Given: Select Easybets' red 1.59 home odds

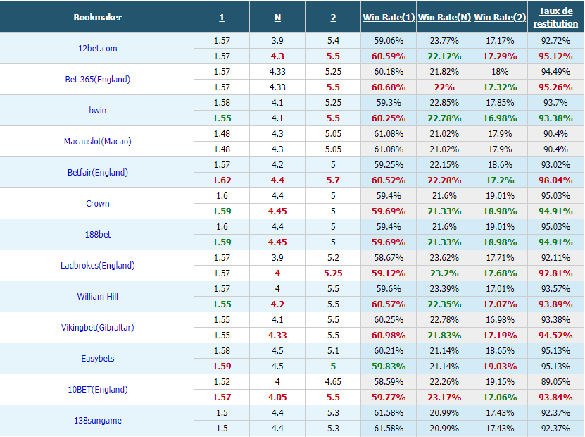Looking at the screenshot, I should (x=222, y=366).
